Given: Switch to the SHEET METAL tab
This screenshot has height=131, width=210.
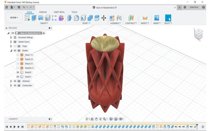Looking at the screenshot, I should pos(59,12).
